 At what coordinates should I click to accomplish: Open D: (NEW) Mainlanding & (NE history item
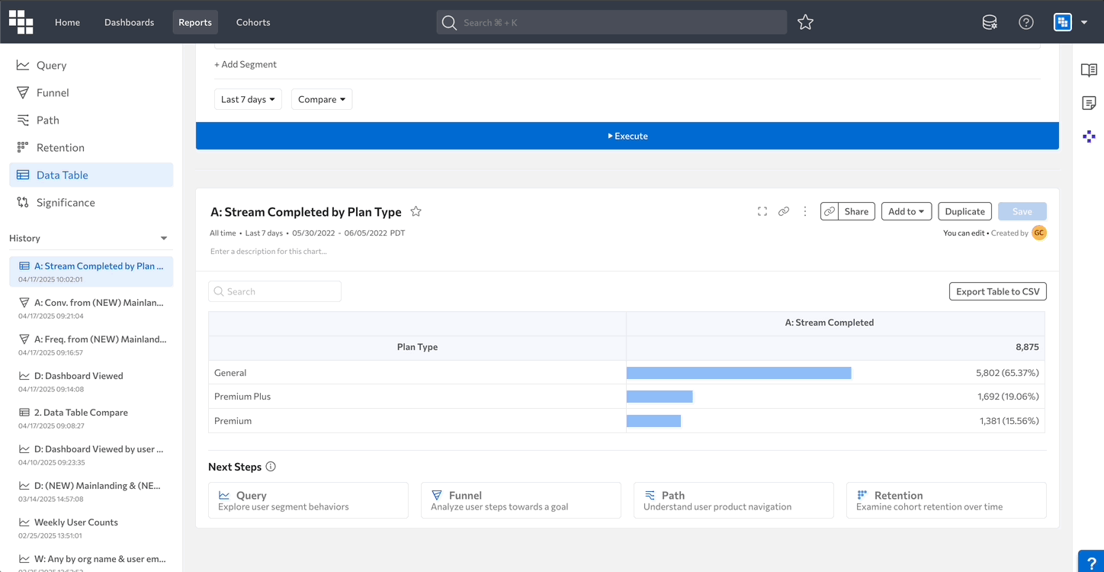click(x=91, y=491)
